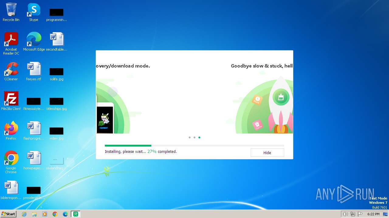Screen dimensions: 389x218
Task: Click the installation progress bar
Action: [x=194, y=146]
